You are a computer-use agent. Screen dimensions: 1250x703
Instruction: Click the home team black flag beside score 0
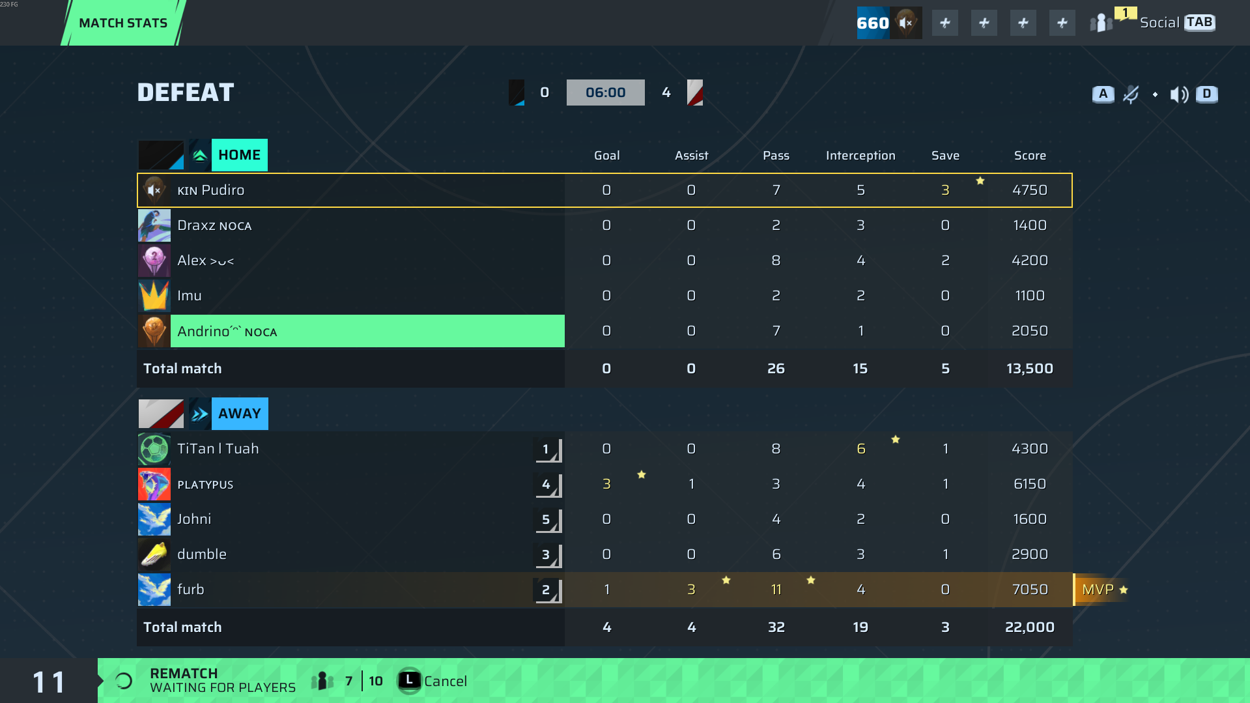tap(517, 93)
